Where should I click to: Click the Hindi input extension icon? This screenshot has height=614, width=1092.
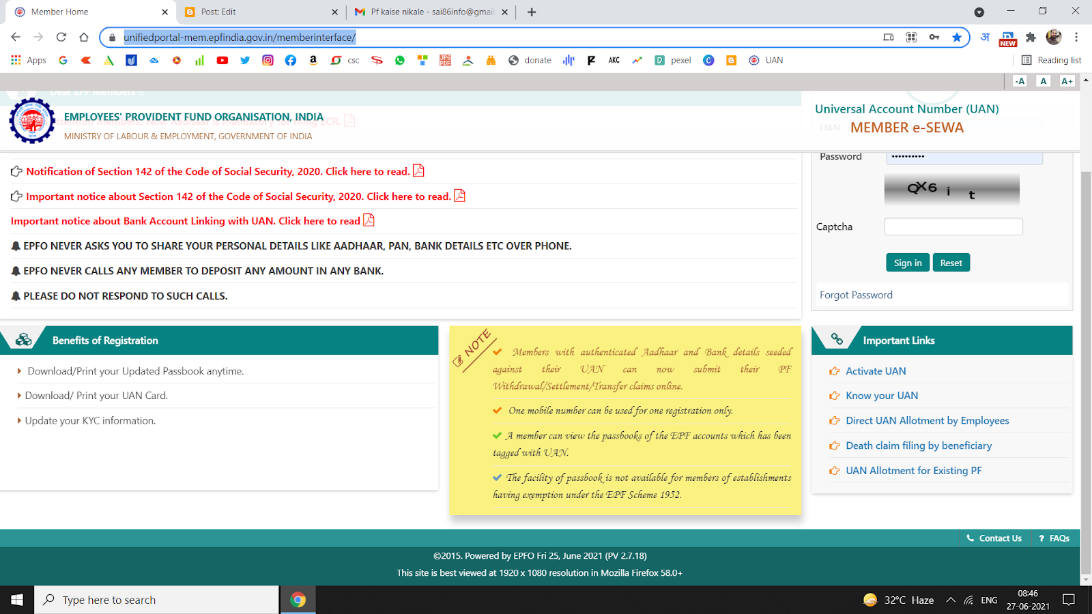pos(985,38)
